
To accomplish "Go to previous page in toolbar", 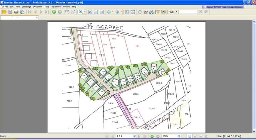I will tap(35, 12).
